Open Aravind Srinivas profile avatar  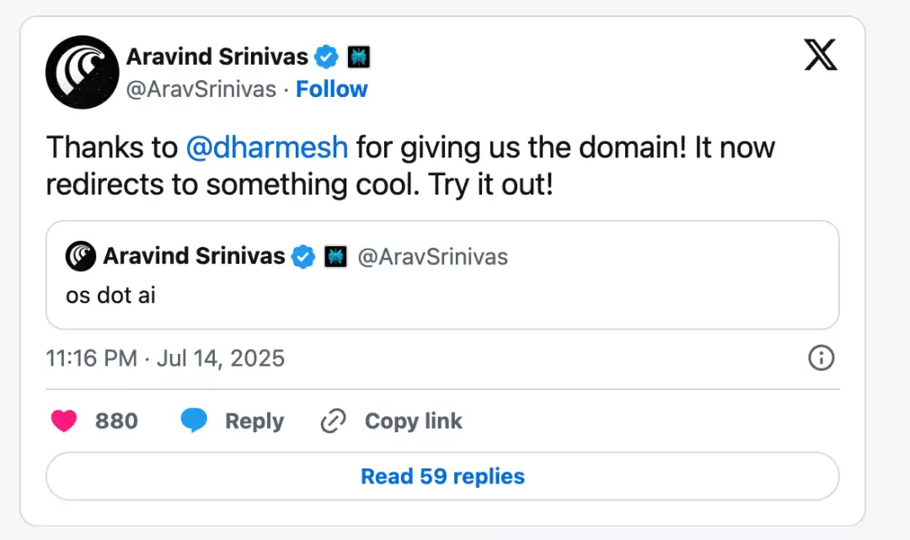83,72
